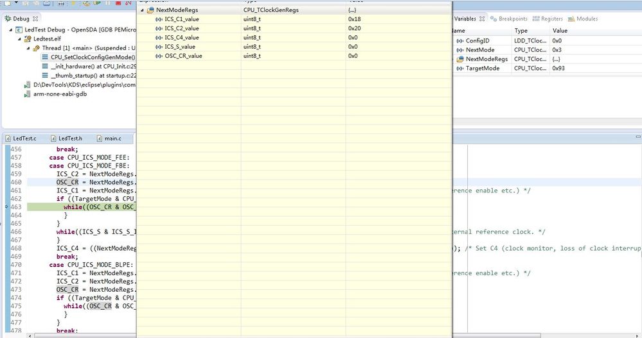Collapse the LedTest Debug launch node
Image resolution: width=642 pixels, height=338 pixels.
11,30
